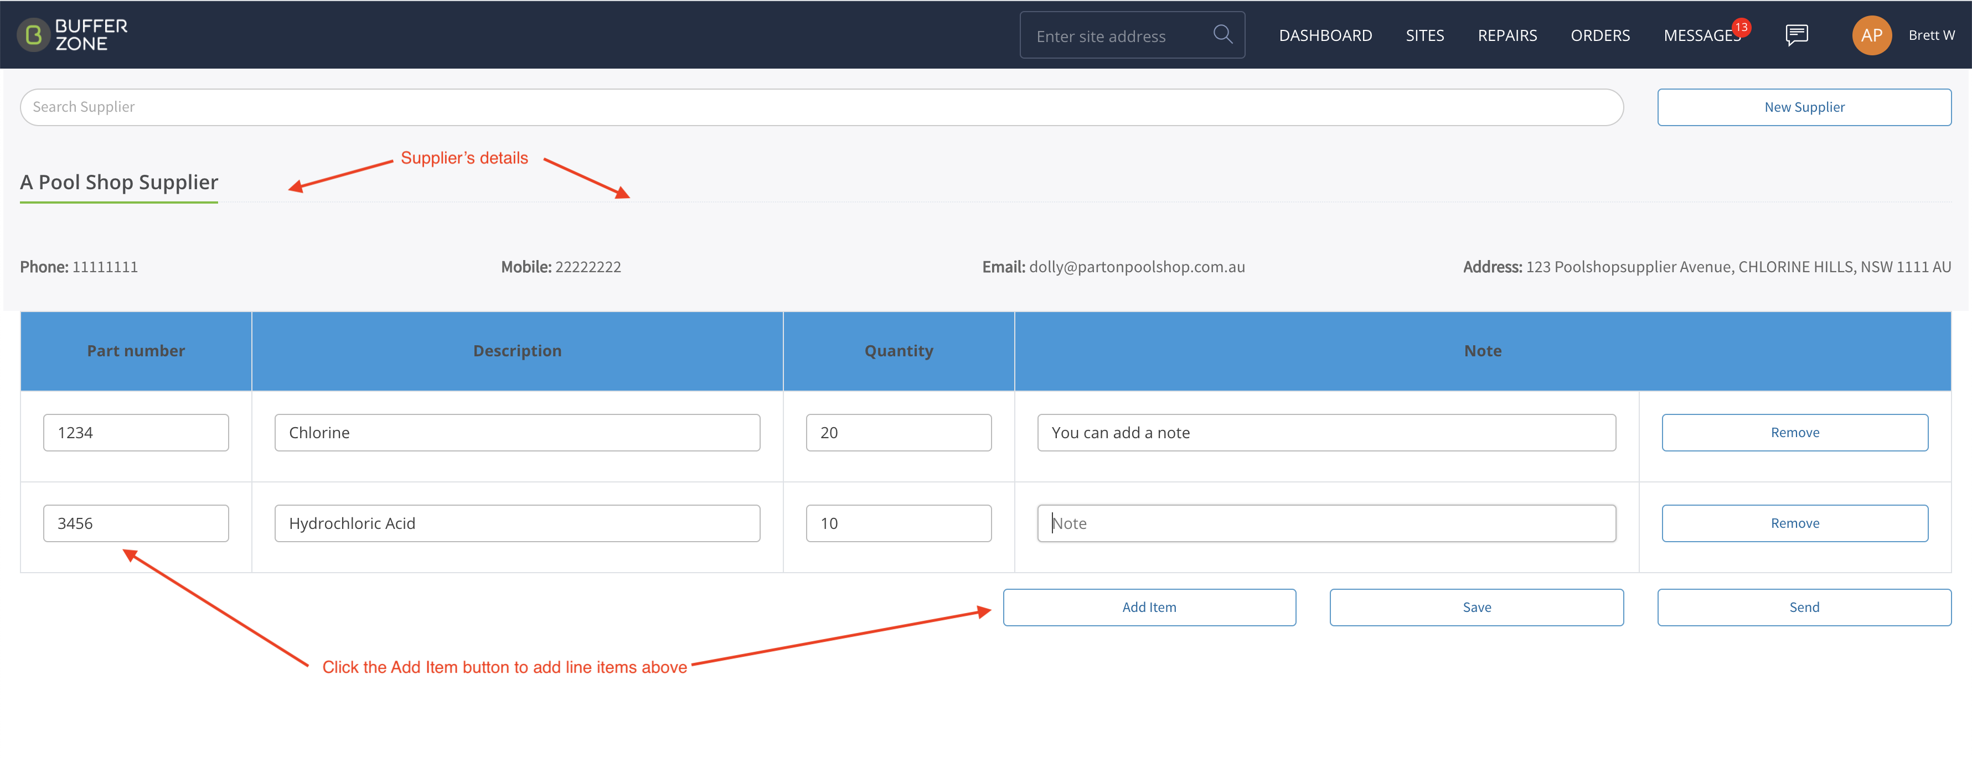The width and height of the screenshot is (1972, 758).
Task: Remove the Chlorine line item
Action: pyautogui.click(x=1794, y=433)
